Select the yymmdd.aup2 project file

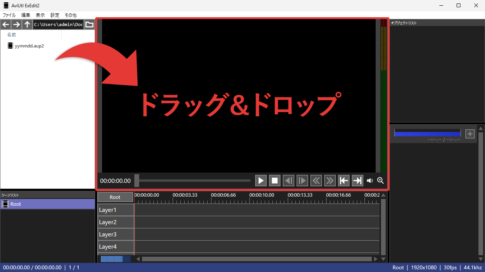click(x=29, y=46)
